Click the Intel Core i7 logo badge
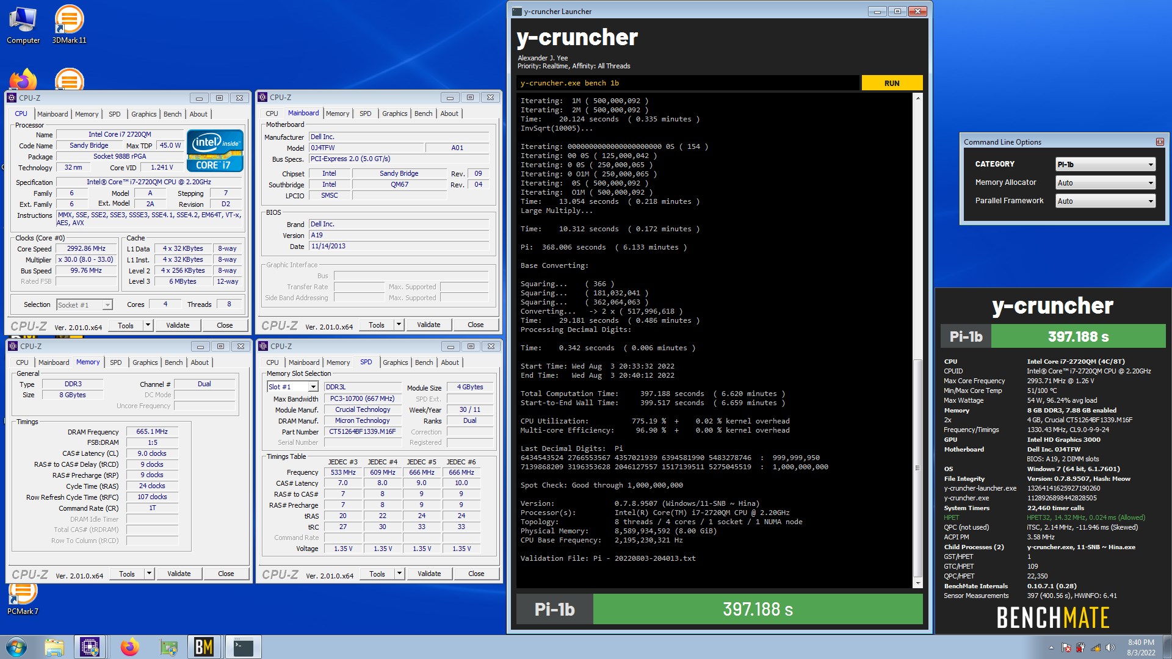This screenshot has width=1172, height=659. tap(215, 150)
